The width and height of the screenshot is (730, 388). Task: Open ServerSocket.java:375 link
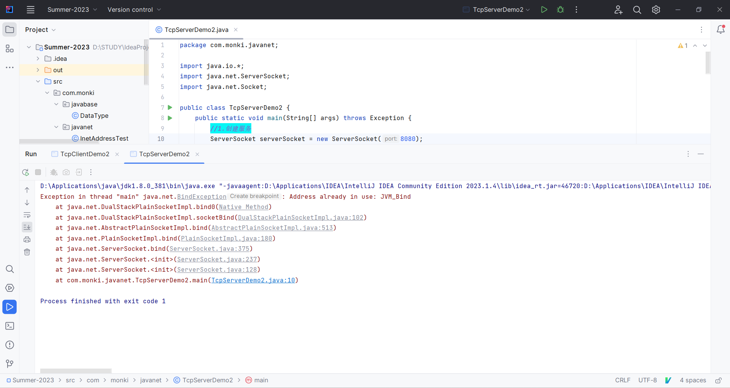point(209,249)
